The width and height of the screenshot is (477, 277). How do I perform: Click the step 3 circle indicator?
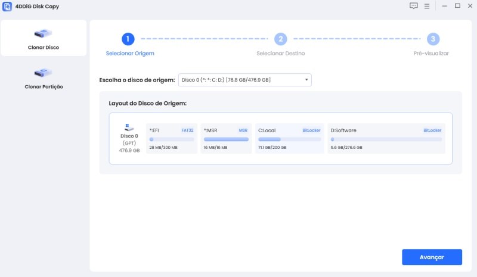[433, 39]
